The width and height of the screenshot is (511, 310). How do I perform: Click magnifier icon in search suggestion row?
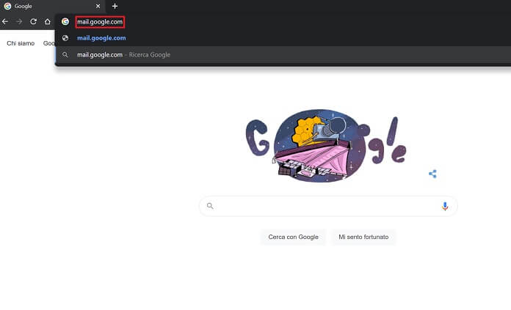click(65, 55)
